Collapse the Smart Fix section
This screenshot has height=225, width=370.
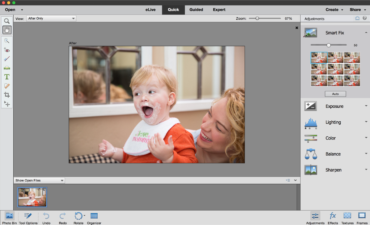pyautogui.click(x=366, y=32)
